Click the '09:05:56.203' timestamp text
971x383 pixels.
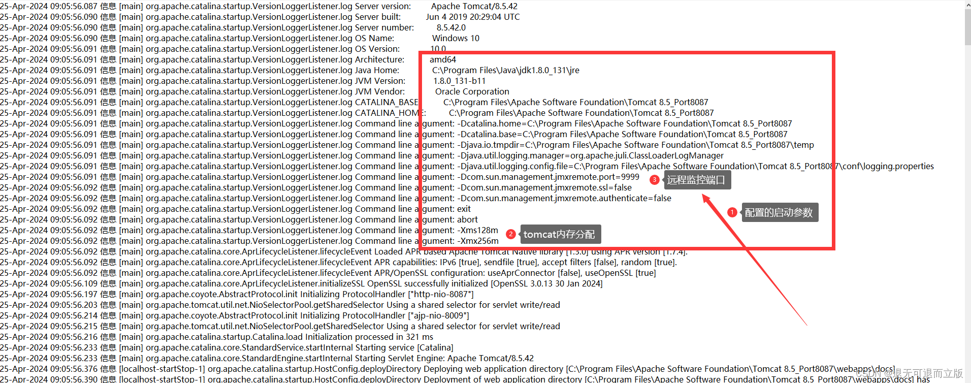[x=74, y=305]
